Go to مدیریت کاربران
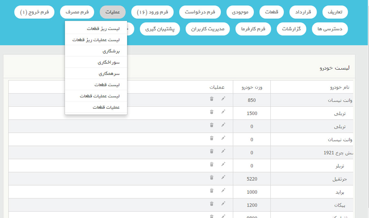Viewport: 369px width, 218px height. pos(207,29)
